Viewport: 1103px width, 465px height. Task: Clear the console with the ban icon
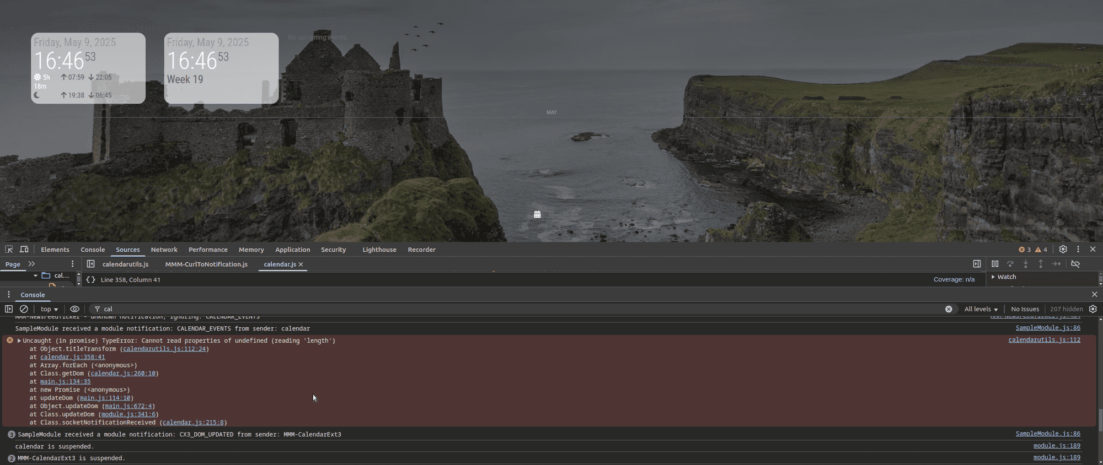24,309
